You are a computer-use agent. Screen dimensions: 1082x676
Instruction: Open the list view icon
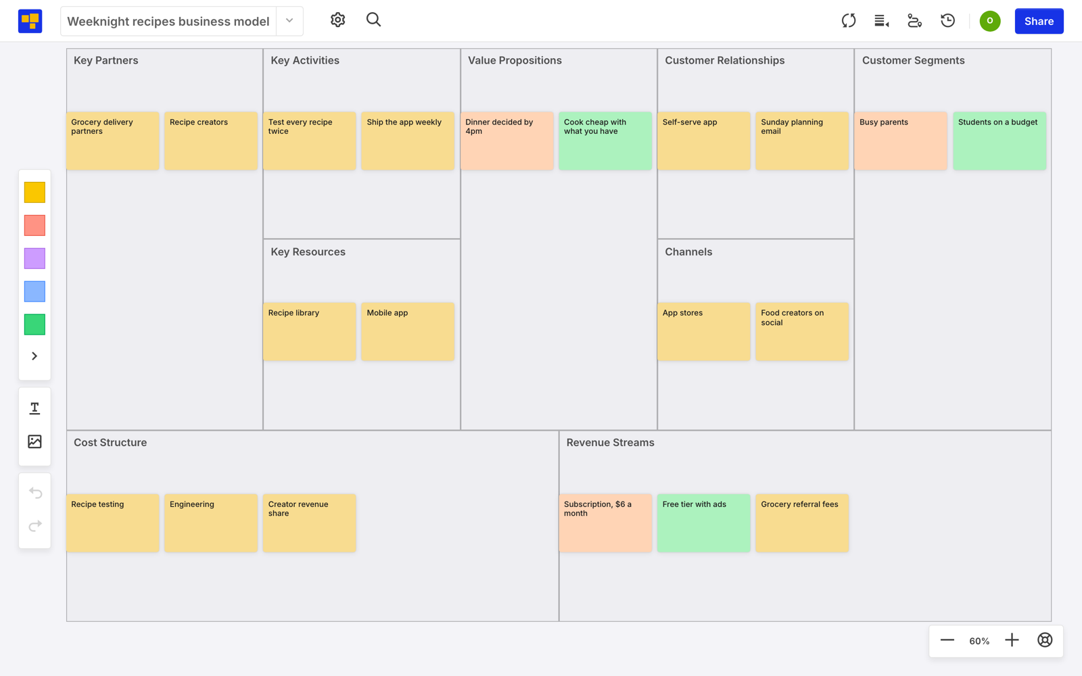pos(881,21)
